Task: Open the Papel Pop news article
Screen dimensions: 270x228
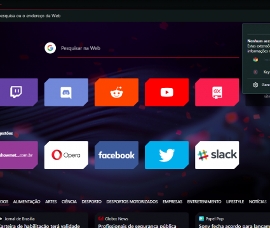Action: tap(233, 220)
